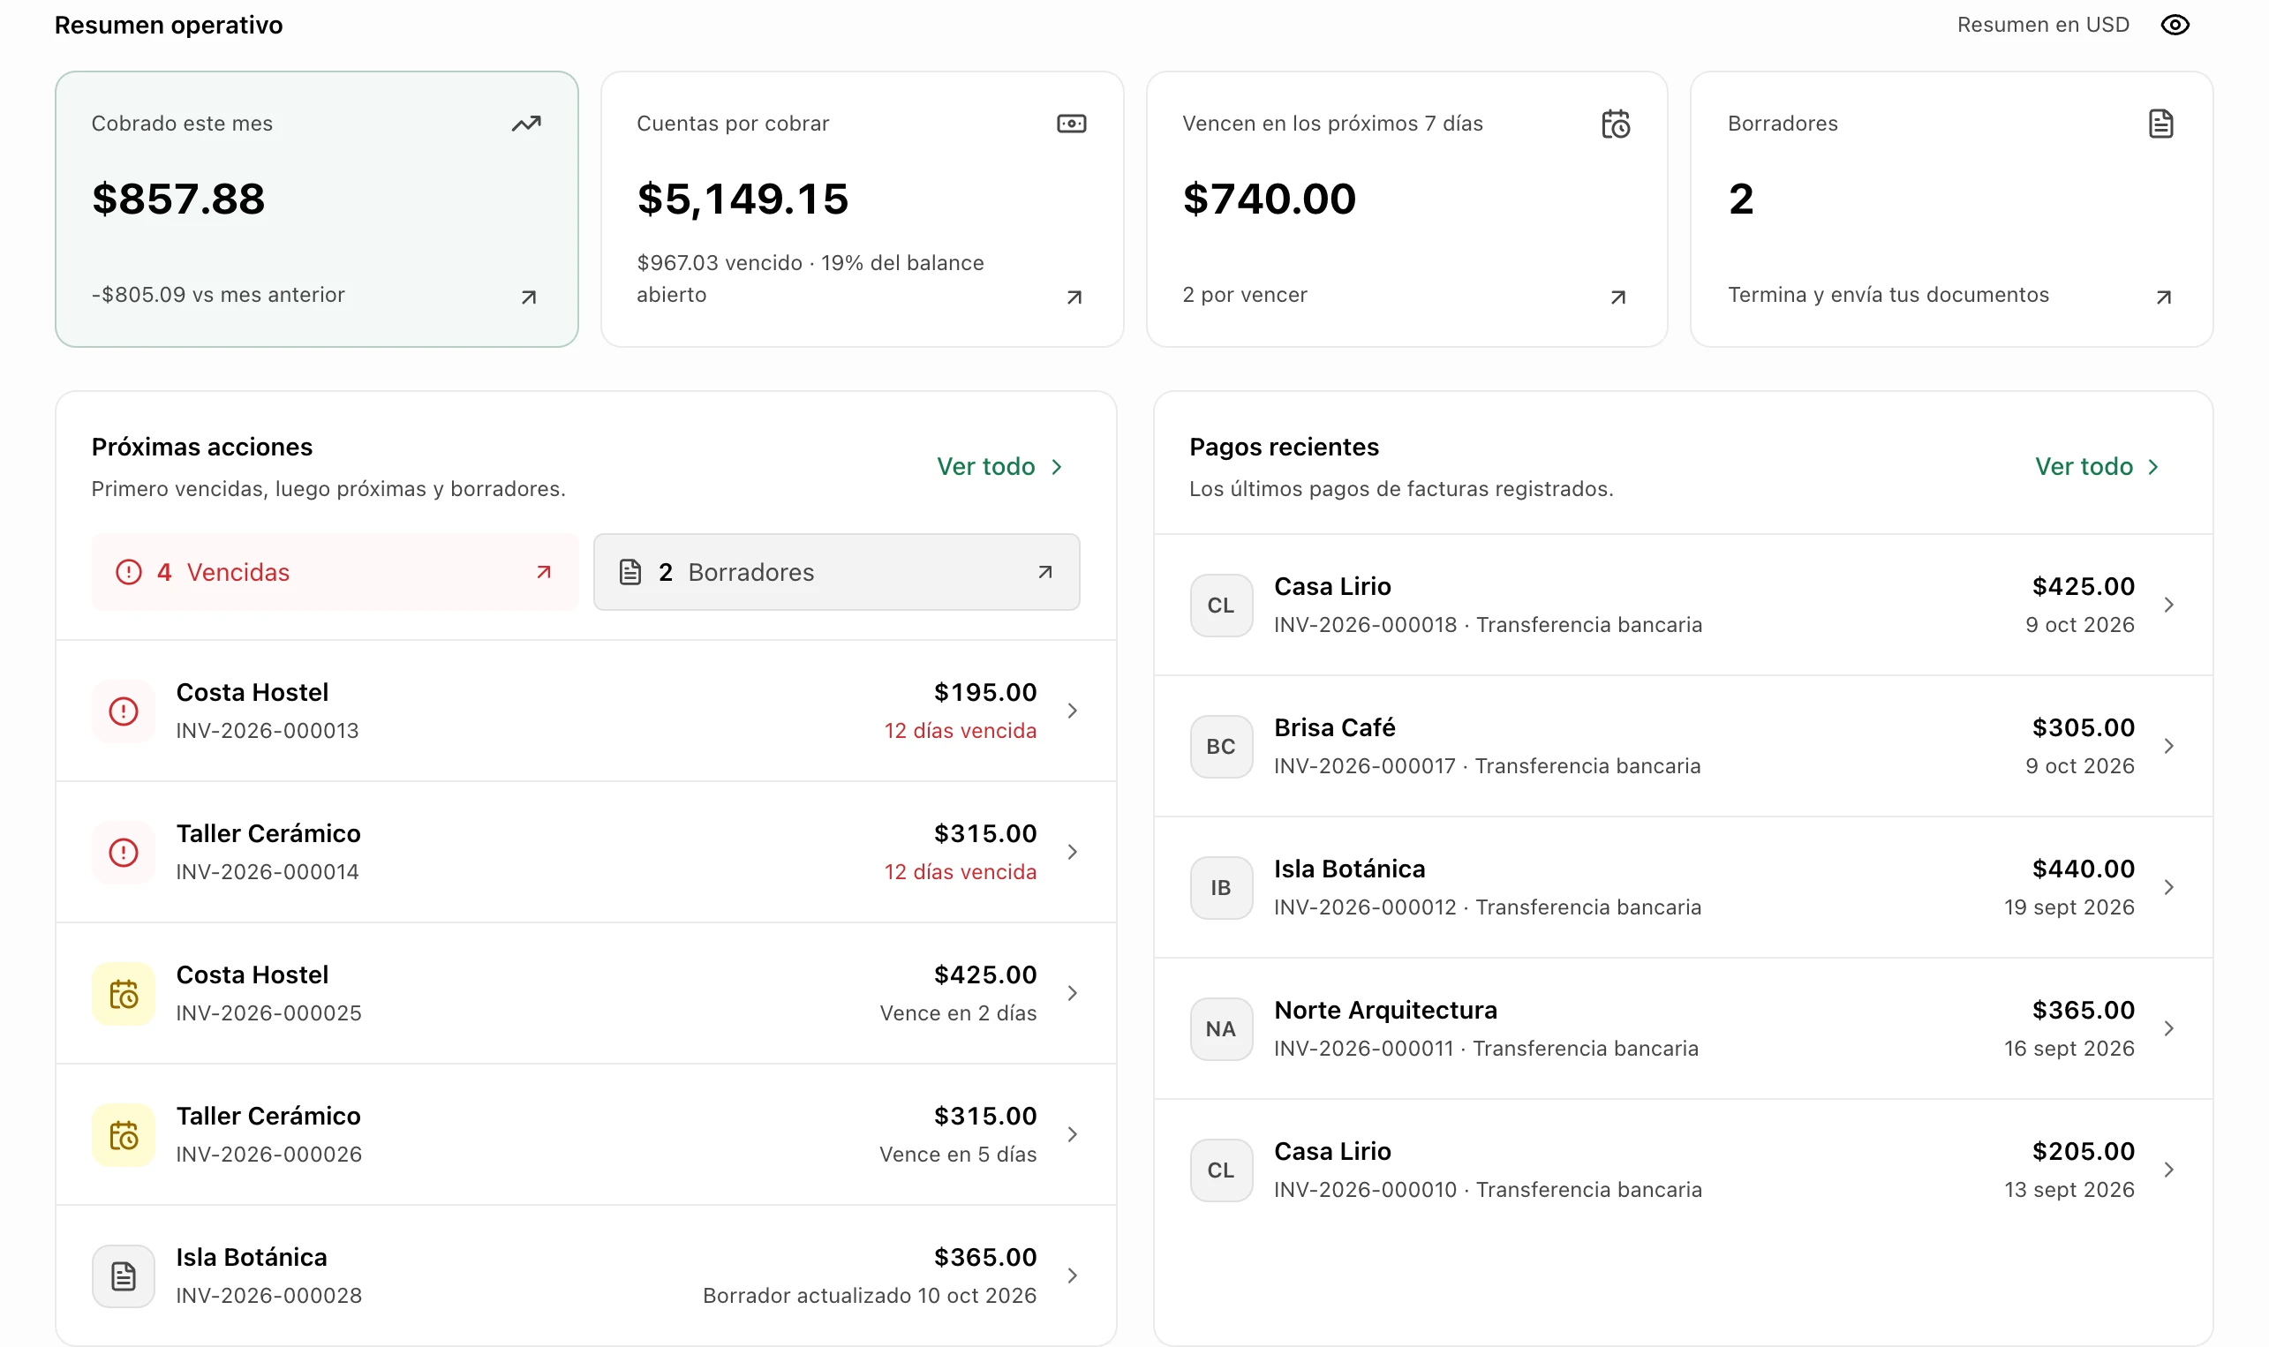
Task: Click INV-2026-000028 invoice number
Action: click(268, 1295)
